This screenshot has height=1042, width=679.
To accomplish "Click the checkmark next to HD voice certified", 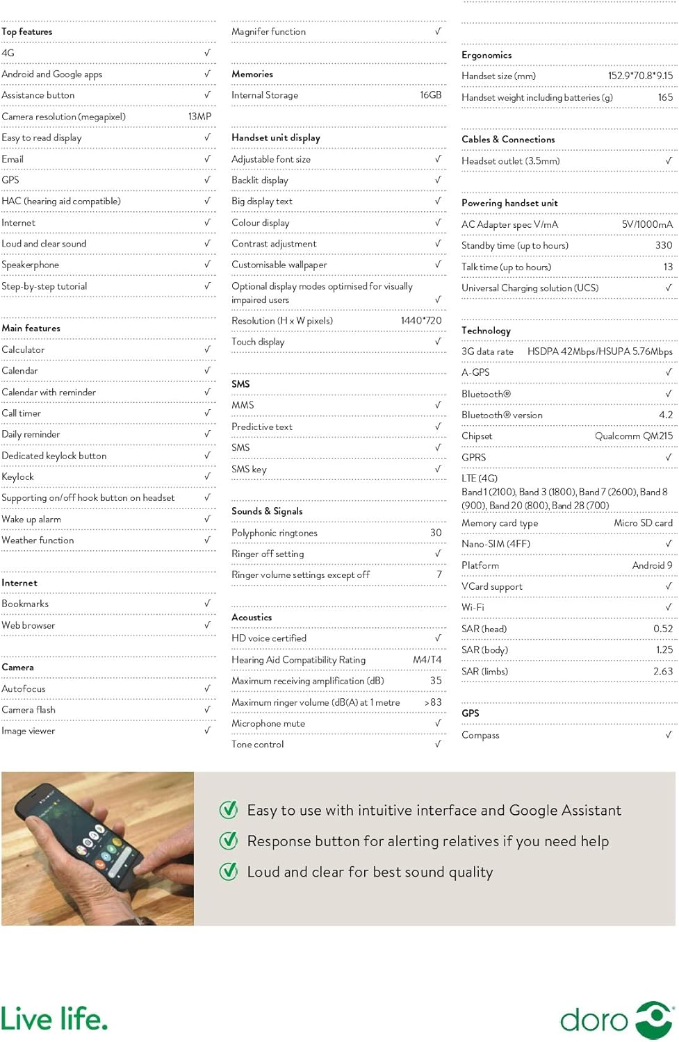I will coord(438,638).
